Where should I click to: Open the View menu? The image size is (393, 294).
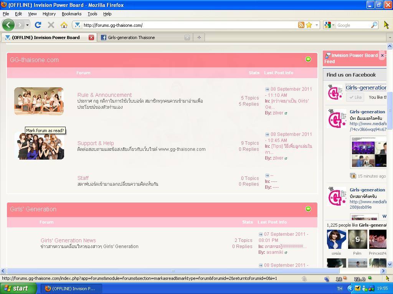coord(32,14)
